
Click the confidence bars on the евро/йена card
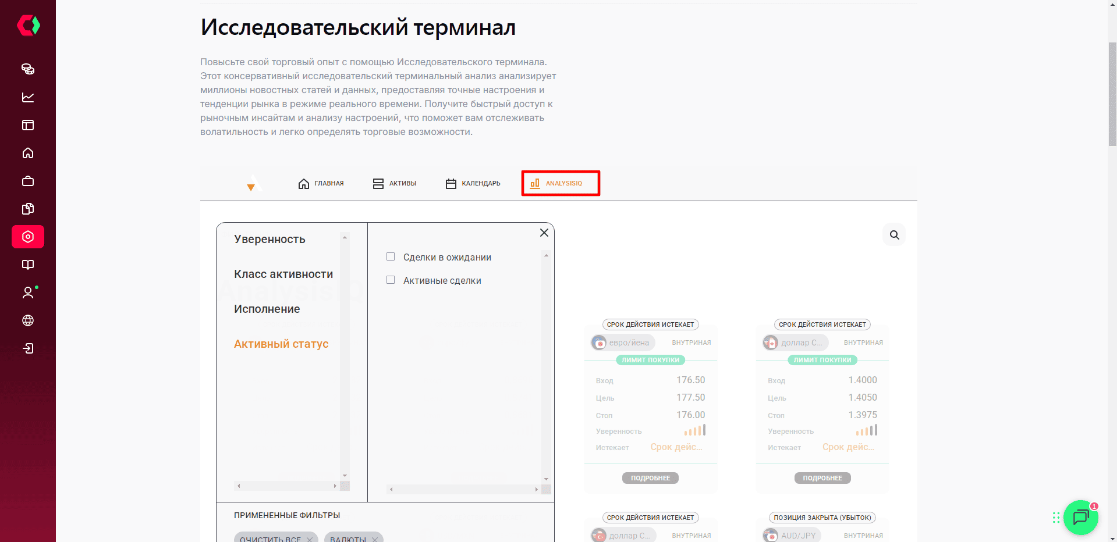[x=695, y=430]
